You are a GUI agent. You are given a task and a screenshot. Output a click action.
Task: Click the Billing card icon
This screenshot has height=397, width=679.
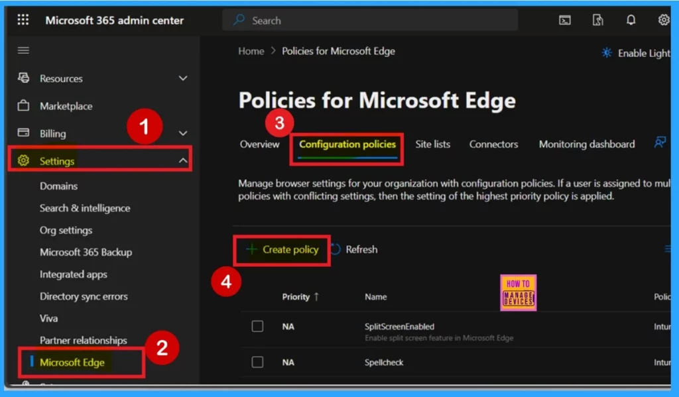pyautogui.click(x=23, y=133)
